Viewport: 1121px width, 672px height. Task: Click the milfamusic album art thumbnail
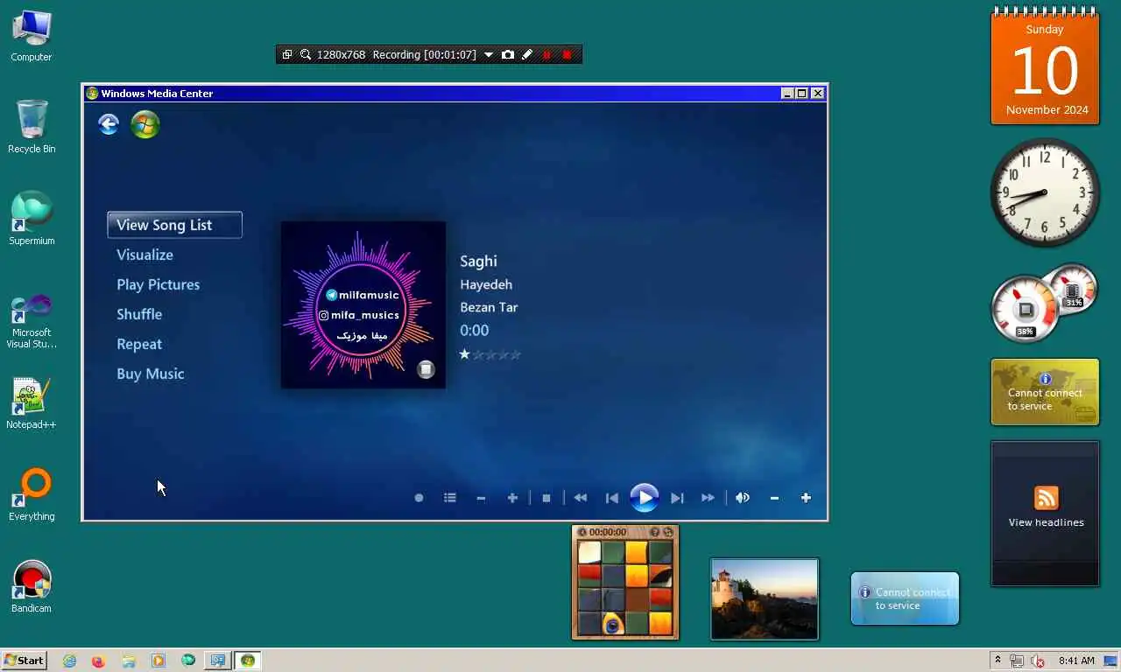(363, 304)
